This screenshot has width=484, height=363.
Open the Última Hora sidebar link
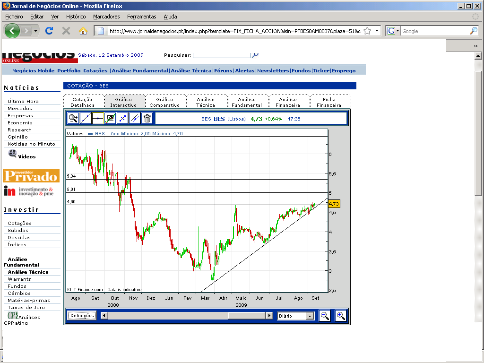pos(23,101)
